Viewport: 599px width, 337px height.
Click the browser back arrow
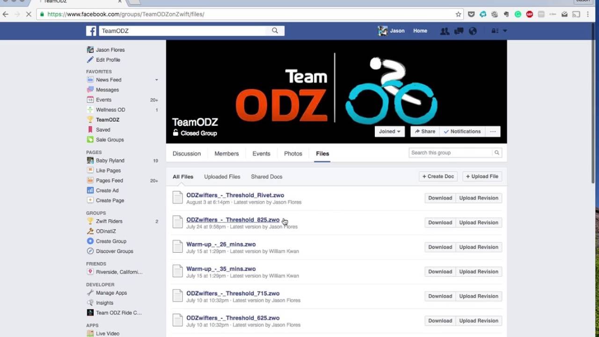click(6, 14)
